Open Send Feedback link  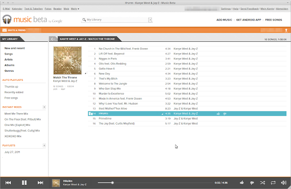pos(250,9)
